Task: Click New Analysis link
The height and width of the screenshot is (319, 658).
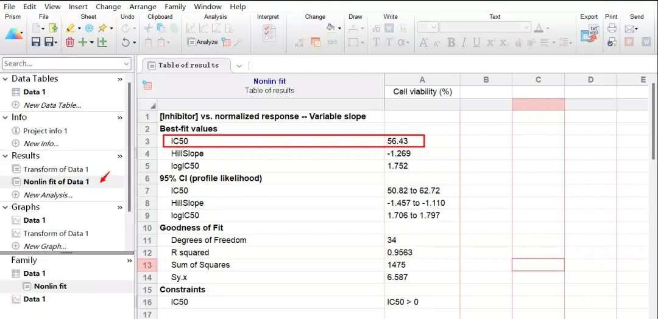Action: pyautogui.click(x=48, y=195)
